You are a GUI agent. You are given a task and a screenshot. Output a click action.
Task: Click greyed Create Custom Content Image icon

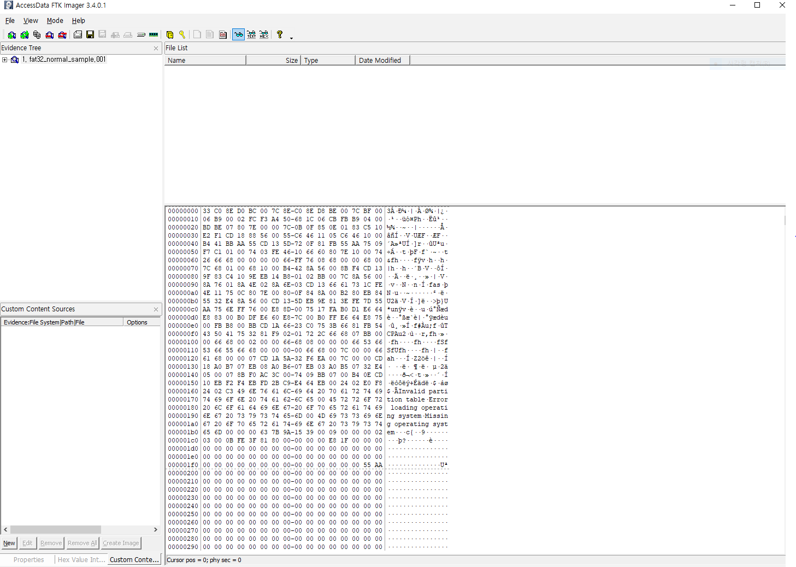tap(128, 34)
